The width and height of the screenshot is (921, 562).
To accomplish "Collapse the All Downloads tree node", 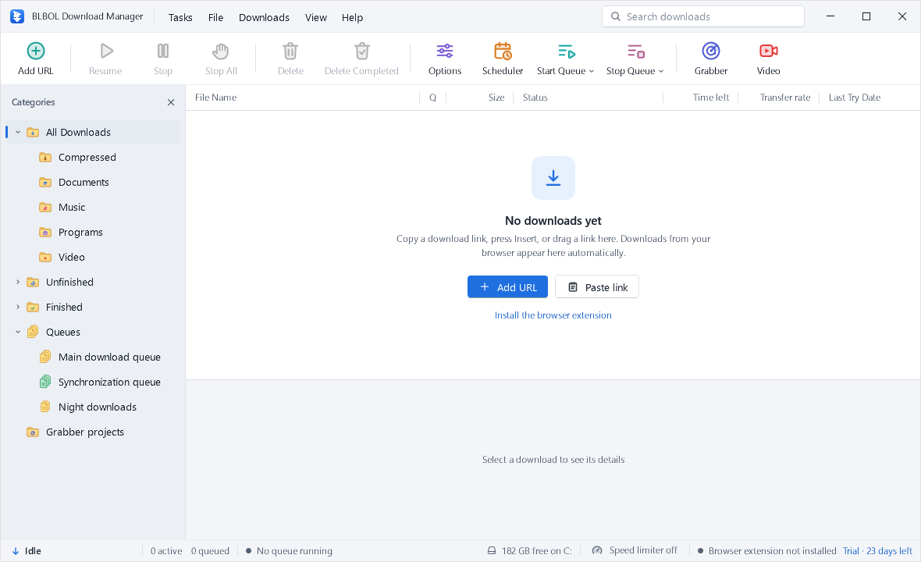I will [18, 132].
